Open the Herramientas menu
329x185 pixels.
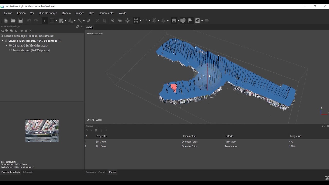pyautogui.click(x=106, y=13)
